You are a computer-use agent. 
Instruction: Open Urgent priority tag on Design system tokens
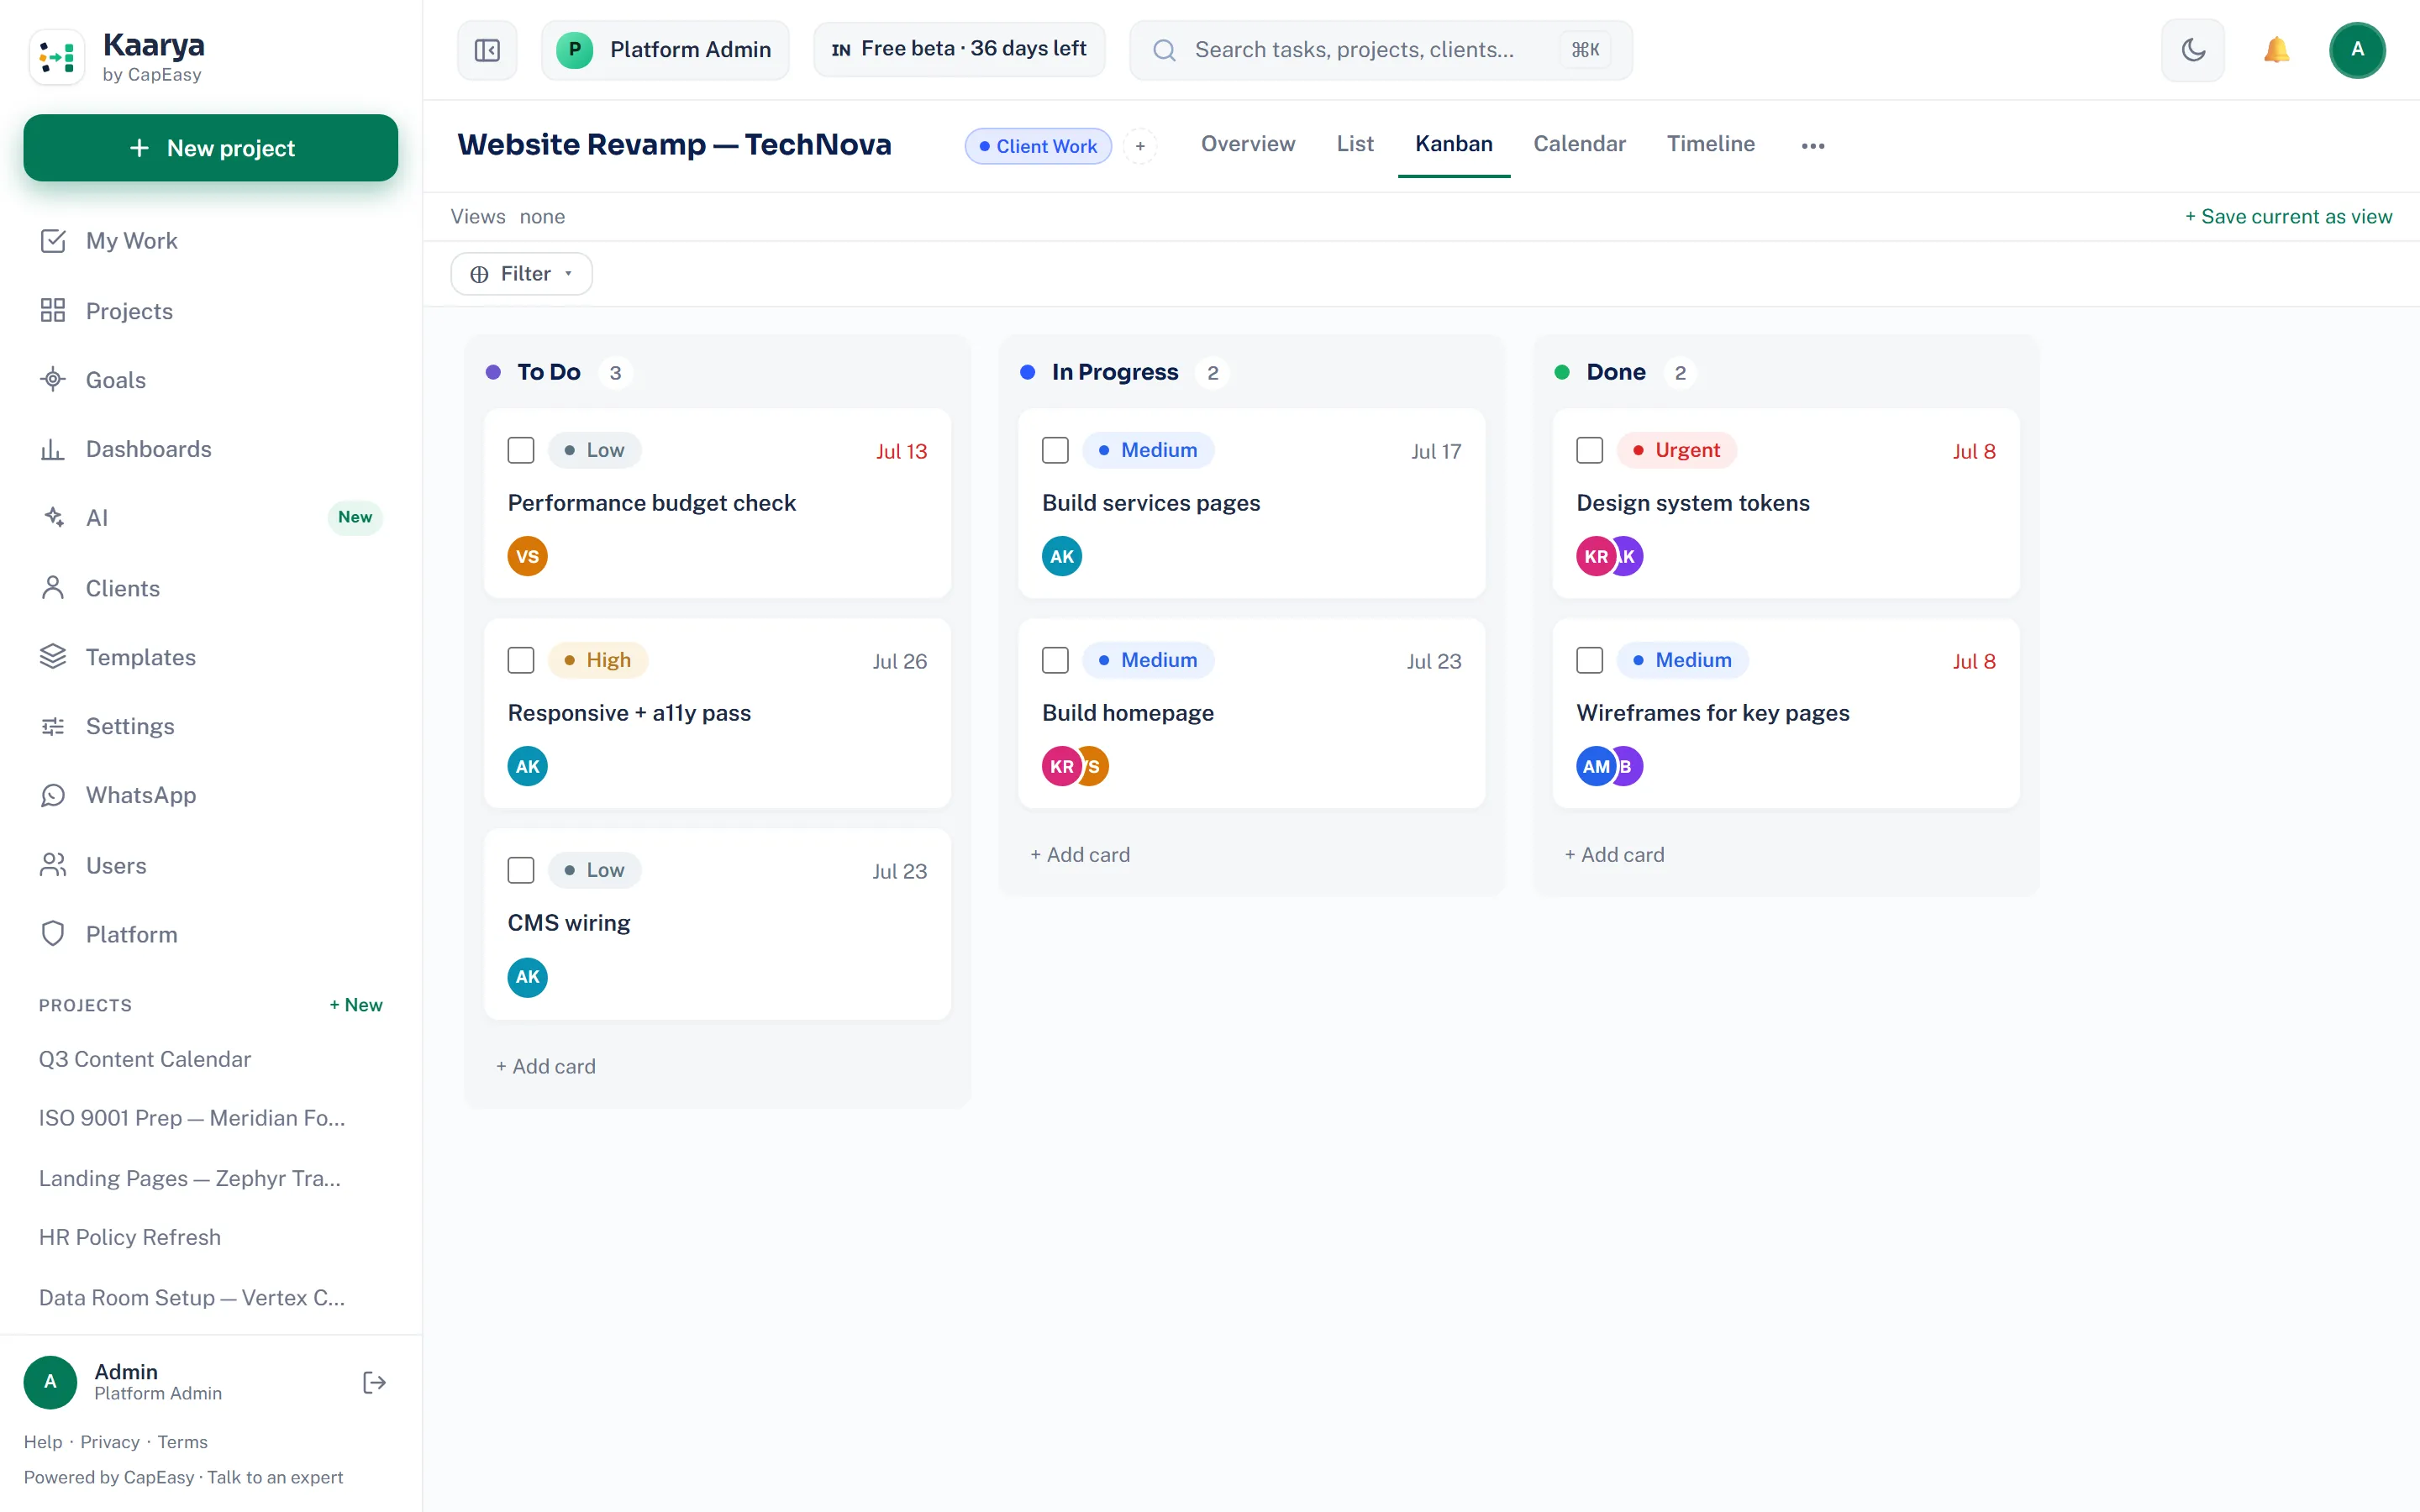coord(1677,450)
